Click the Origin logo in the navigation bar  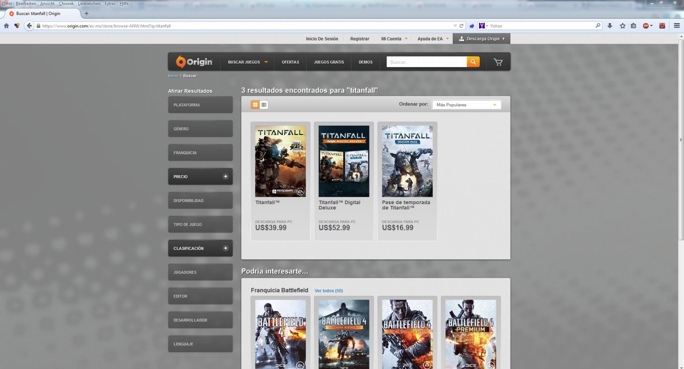tap(194, 62)
